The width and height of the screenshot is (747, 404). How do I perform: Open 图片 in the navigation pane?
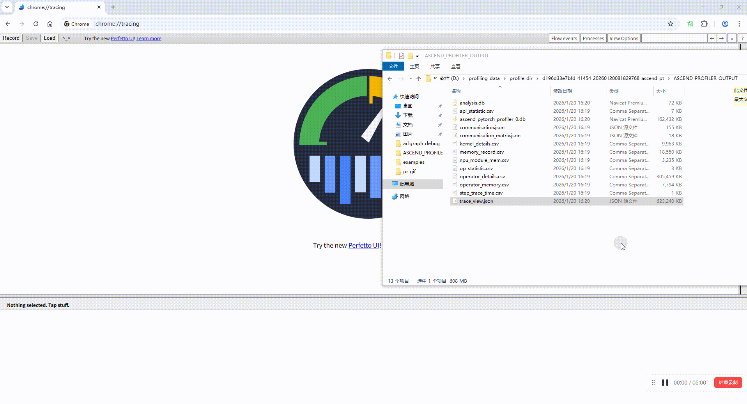point(408,134)
